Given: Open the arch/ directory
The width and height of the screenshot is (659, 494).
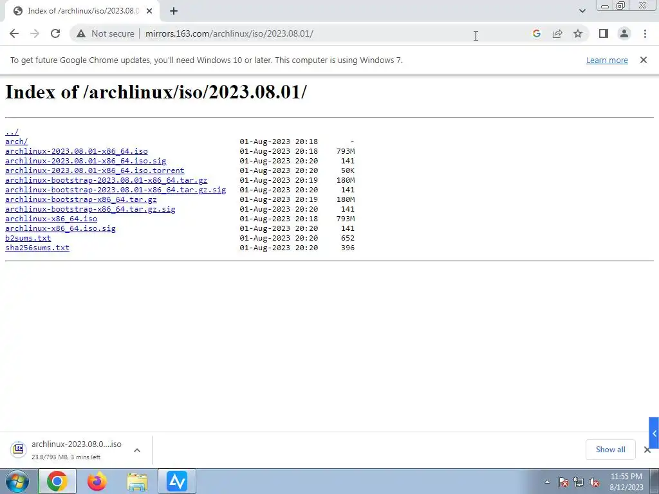Looking at the screenshot, I should tap(16, 142).
